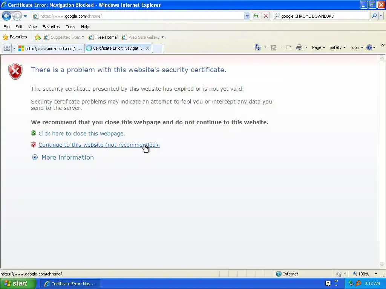
Task: Click the green network tray icon
Action: click(351, 284)
